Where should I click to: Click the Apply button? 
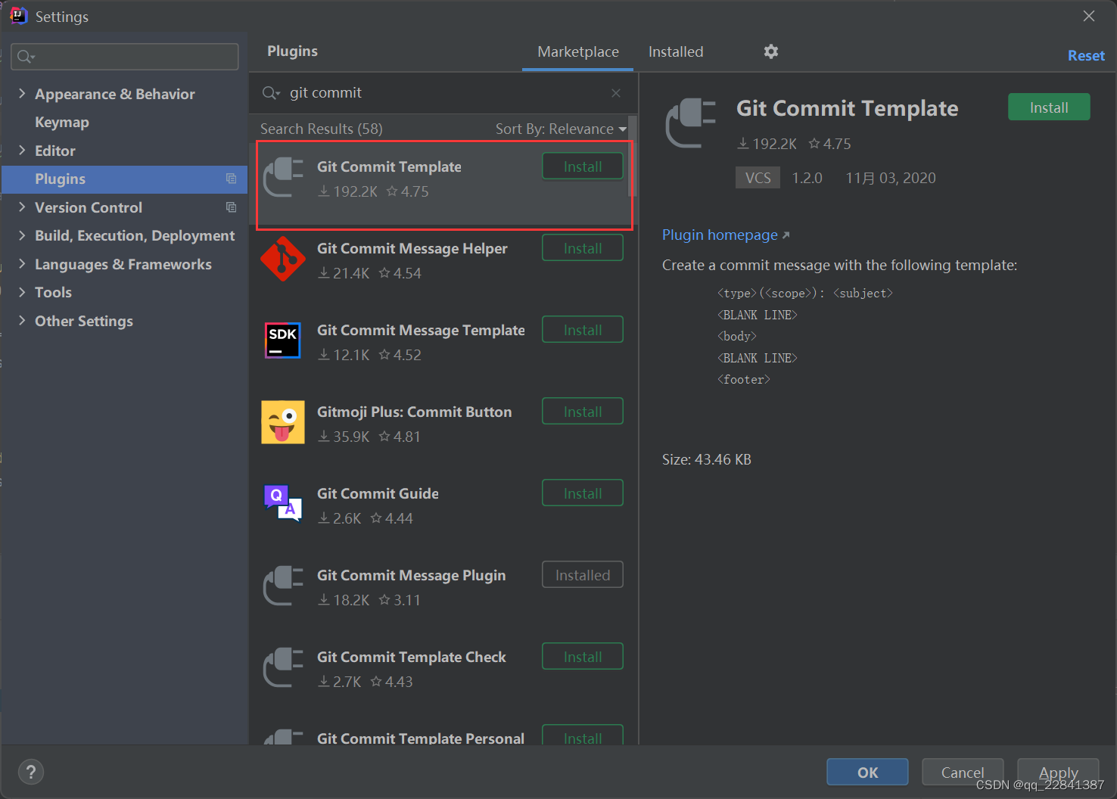(1058, 772)
